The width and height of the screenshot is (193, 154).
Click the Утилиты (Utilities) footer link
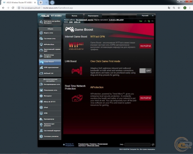pos(93,144)
